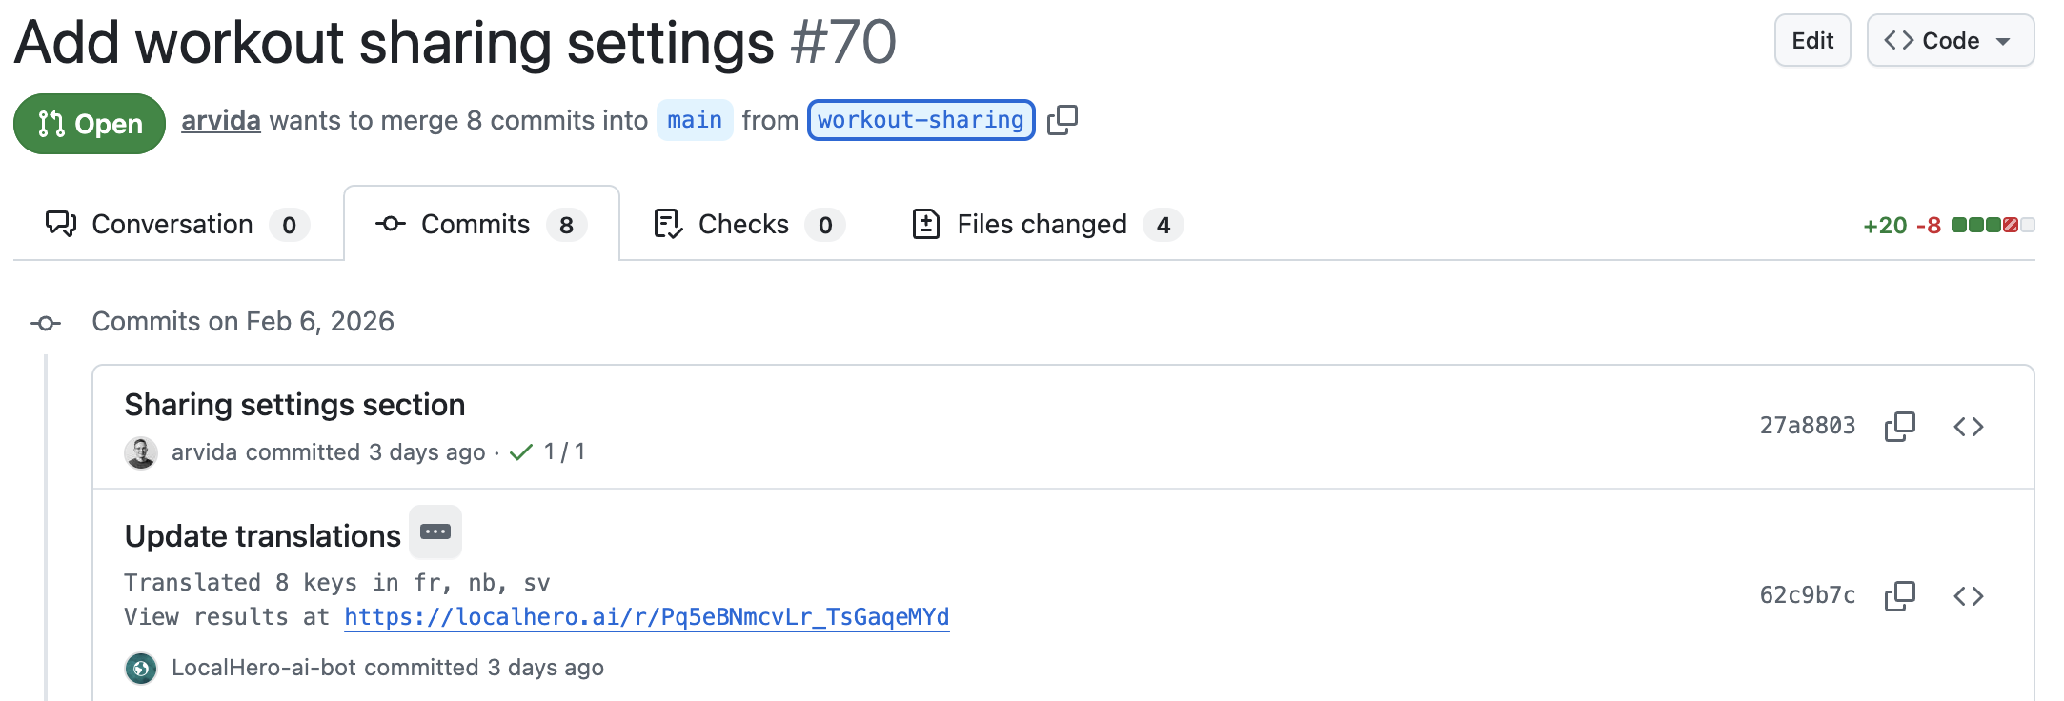
Task: Collapse the commit timeline marker
Action: tap(45, 322)
